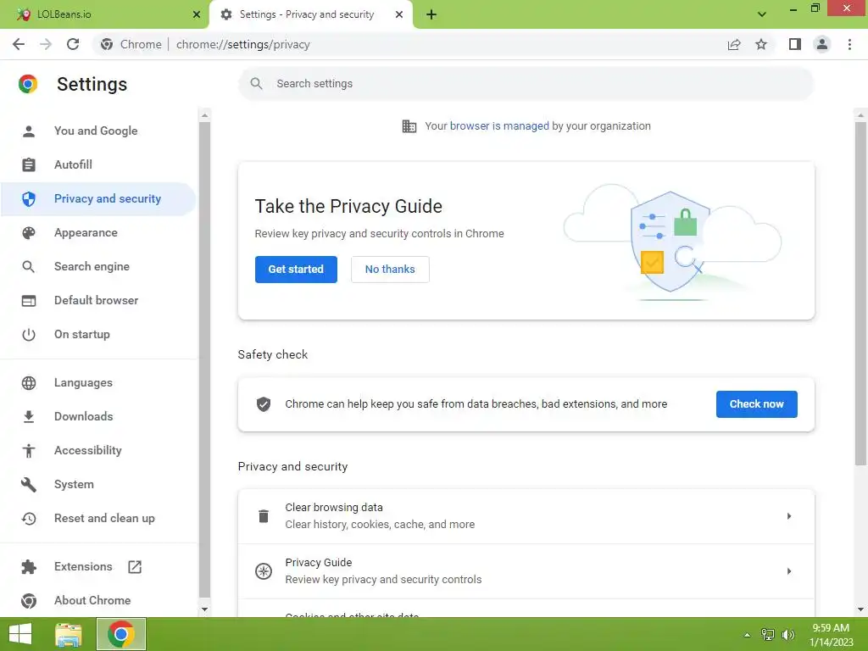Click the Reset and clean up label
Image resolution: width=868 pixels, height=651 pixels.
pos(104,518)
